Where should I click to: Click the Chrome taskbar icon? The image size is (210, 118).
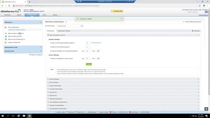pos(30,116)
